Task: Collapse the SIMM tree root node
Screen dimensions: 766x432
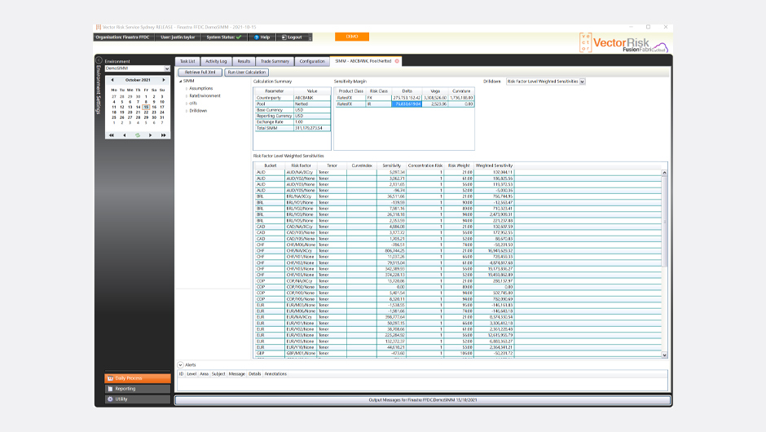Action: (180, 82)
